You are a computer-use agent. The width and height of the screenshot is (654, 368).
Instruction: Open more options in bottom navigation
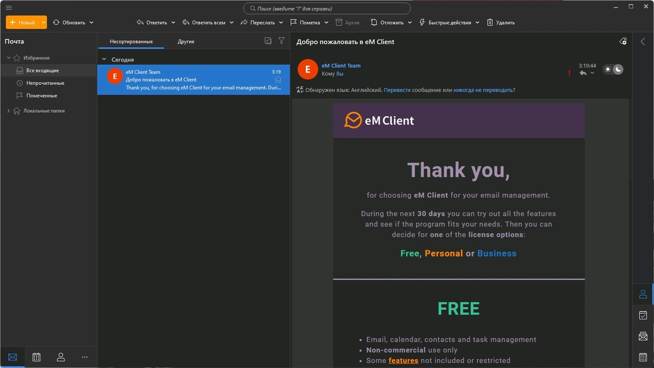84,357
